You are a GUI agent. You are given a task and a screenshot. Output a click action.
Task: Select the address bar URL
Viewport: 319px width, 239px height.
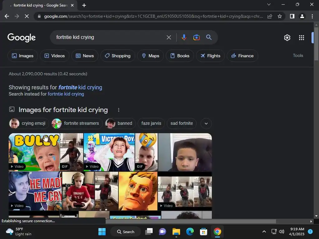coord(153,16)
